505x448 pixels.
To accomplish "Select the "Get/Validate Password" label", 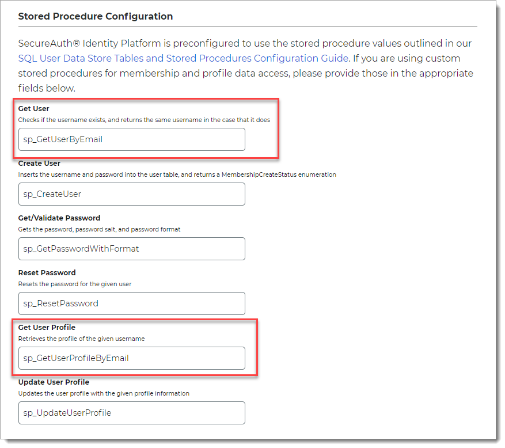I will tap(59, 218).
